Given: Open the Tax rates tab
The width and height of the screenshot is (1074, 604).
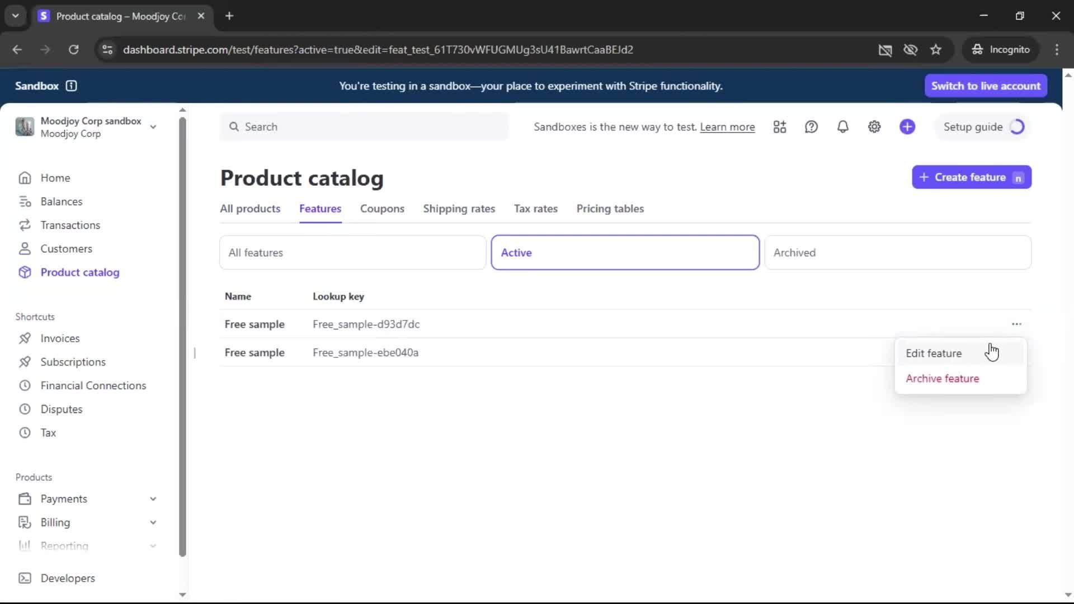Looking at the screenshot, I should (x=535, y=209).
